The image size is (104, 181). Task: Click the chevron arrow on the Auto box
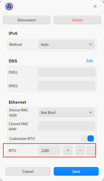point(91,44)
